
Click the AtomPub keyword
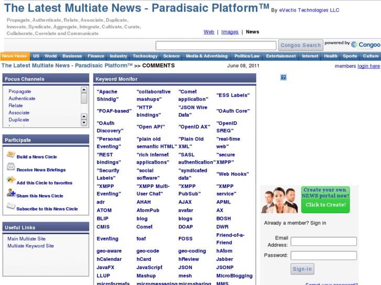point(148,210)
